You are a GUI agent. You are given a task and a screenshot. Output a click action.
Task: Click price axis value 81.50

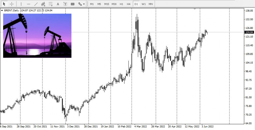(x=249, y=97)
